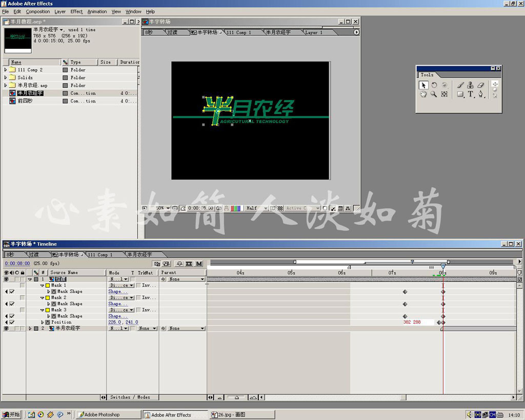The width and height of the screenshot is (525, 420).
Task: Select the Selection arrow tool
Action: [x=423, y=85]
